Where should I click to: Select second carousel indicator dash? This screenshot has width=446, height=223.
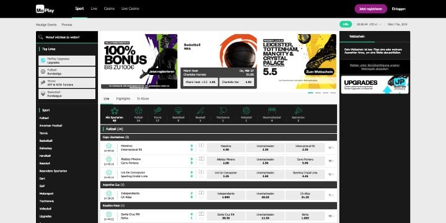click(318, 93)
